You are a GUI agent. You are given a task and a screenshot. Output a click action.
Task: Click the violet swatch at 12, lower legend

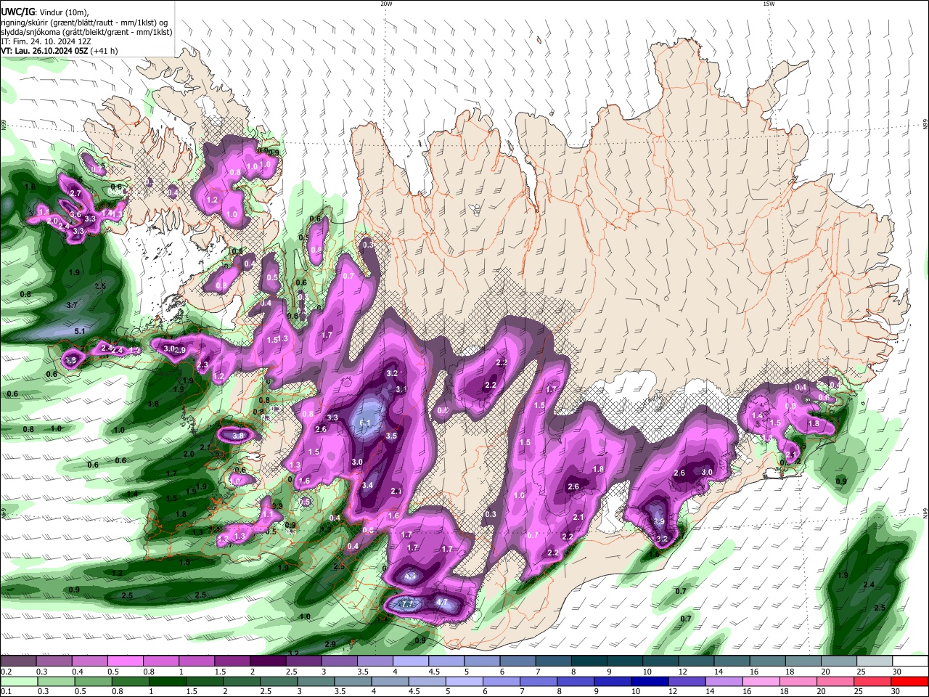[686, 681]
